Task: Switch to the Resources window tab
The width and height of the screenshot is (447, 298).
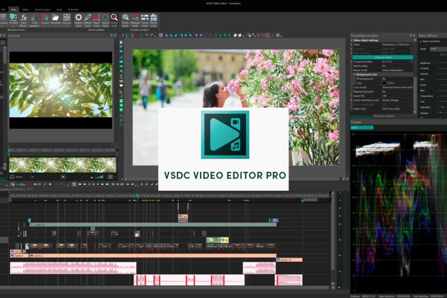Action: click(x=384, y=116)
